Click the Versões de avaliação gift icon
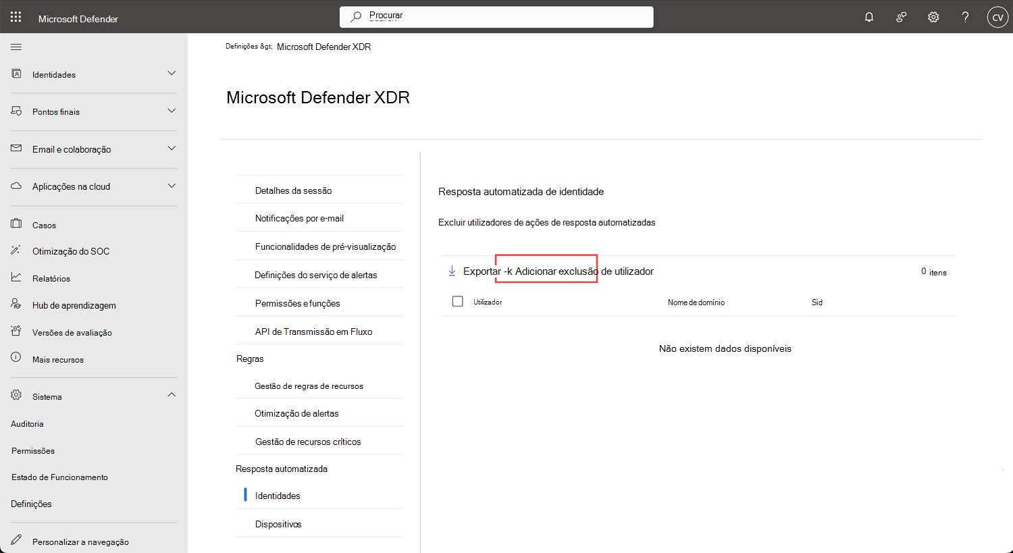 click(16, 331)
